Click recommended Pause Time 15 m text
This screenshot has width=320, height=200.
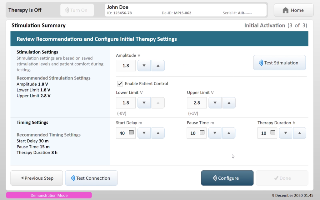click(x=33, y=147)
